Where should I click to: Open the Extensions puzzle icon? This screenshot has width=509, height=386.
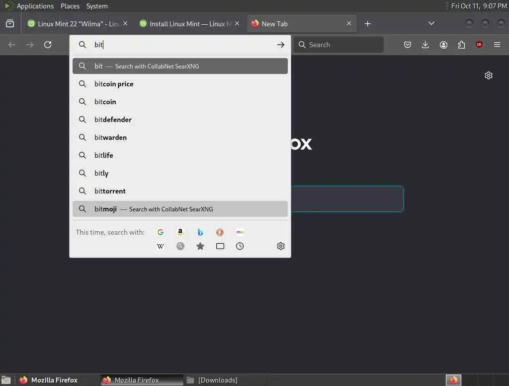[x=461, y=44]
